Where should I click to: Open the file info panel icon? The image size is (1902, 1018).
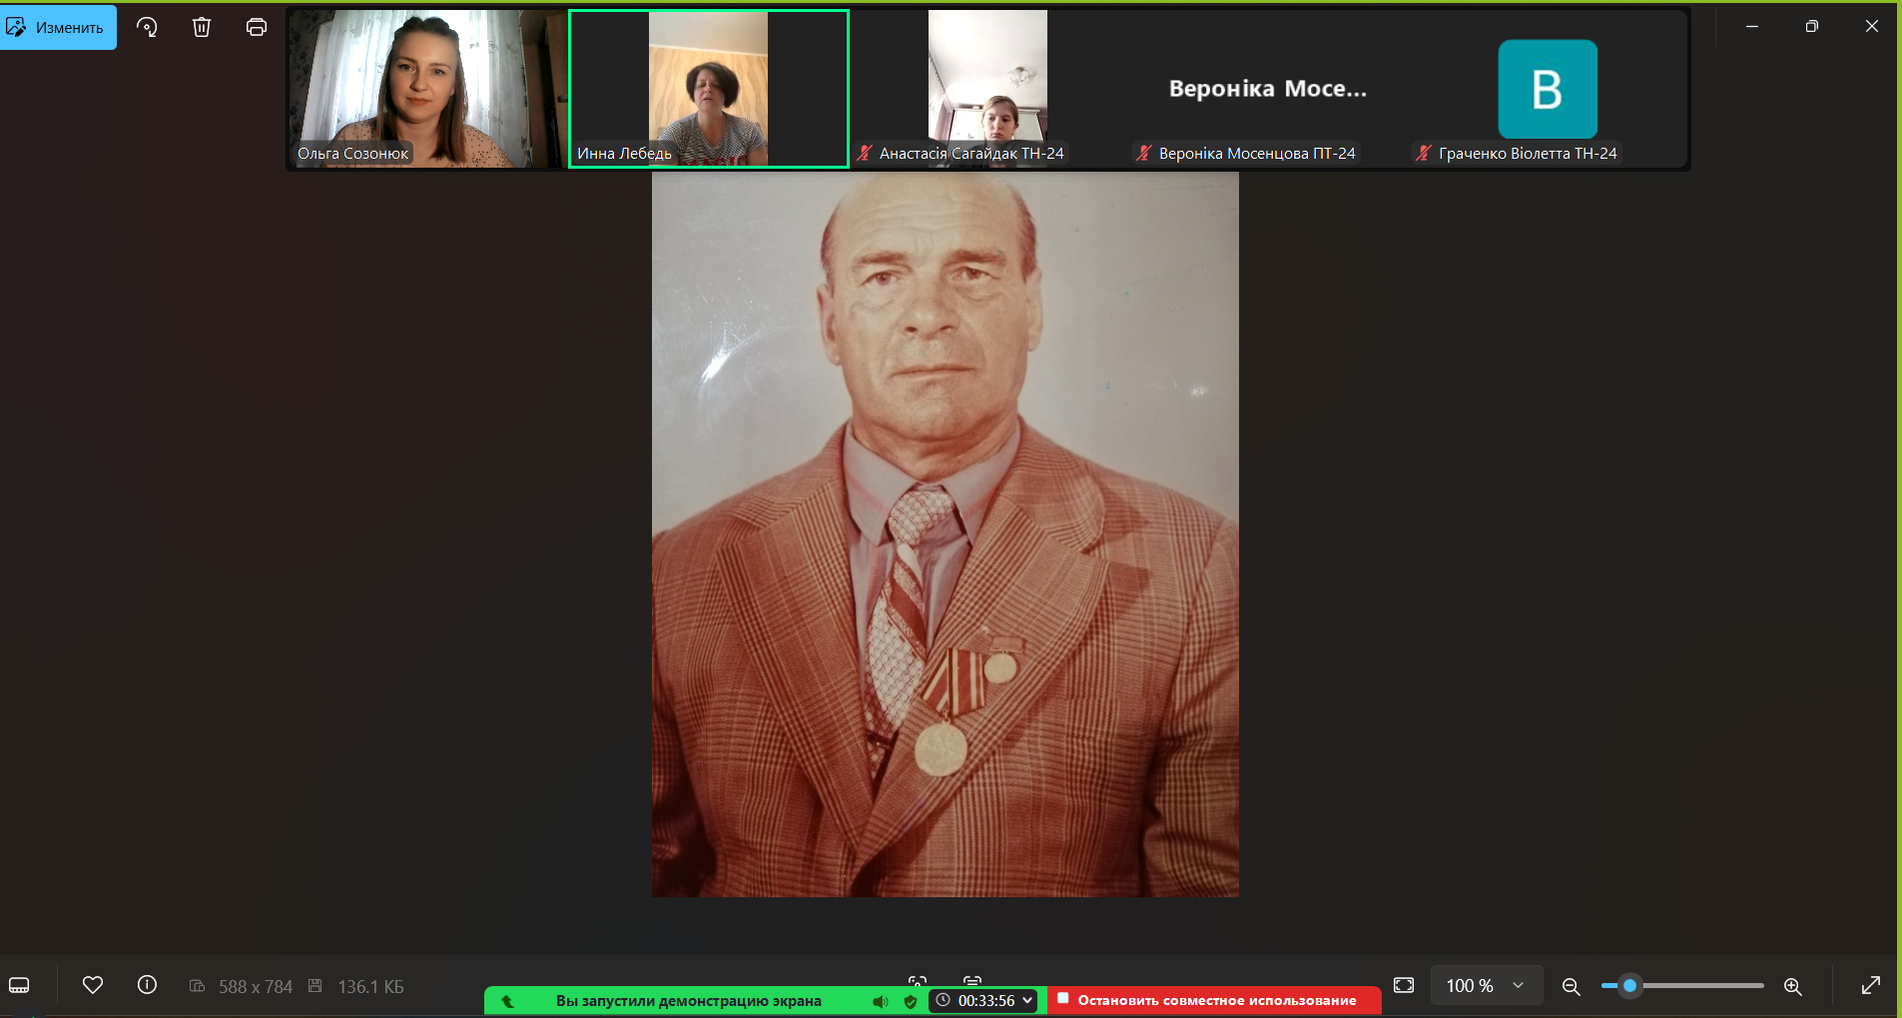(147, 986)
